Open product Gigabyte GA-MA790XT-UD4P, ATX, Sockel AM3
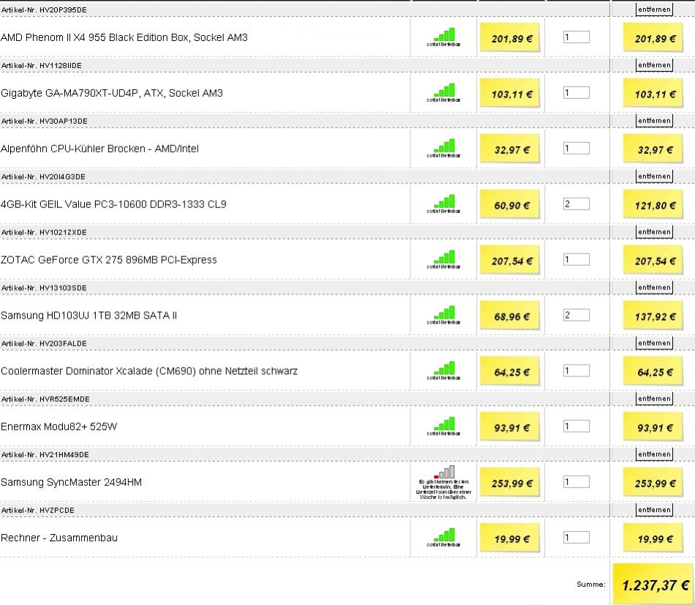695x605 pixels. click(x=112, y=93)
